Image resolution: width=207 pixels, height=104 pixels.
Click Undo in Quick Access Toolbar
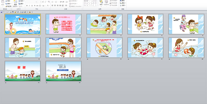tap(4, 12)
